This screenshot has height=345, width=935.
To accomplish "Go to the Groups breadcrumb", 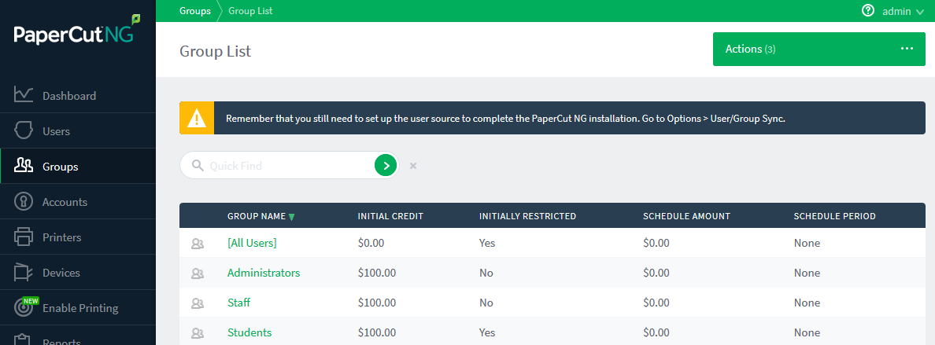I will tap(195, 11).
